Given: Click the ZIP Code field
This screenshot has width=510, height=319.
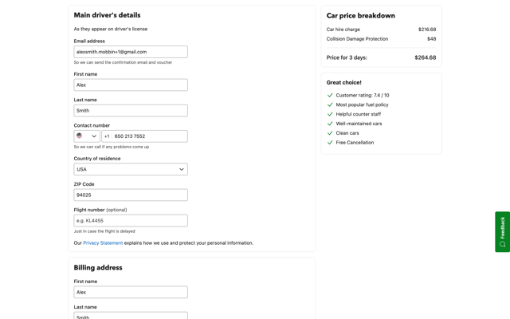Looking at the screenshot, I should tap(131, 195).
